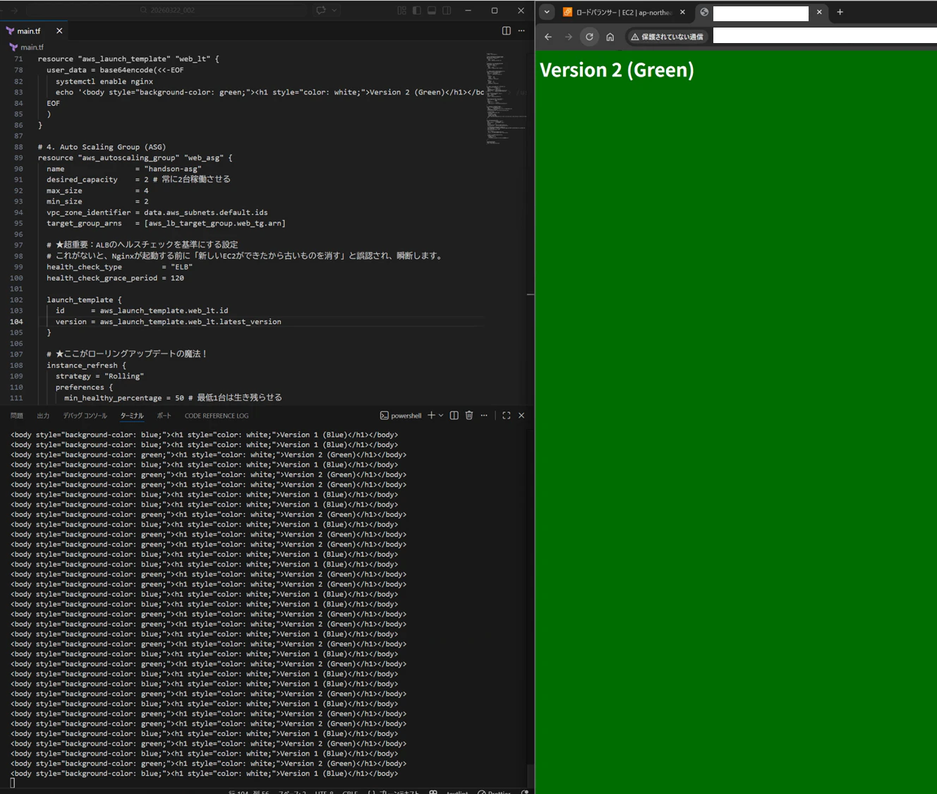Go back in the browser
Image resolution: width=937 pixels, height=794 pixels.
coord(548,37)
